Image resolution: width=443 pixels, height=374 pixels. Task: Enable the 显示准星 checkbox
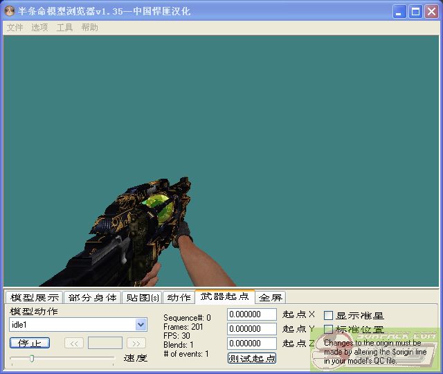click(329, 315)
